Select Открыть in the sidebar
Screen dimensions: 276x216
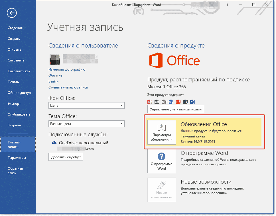(15, 50)
